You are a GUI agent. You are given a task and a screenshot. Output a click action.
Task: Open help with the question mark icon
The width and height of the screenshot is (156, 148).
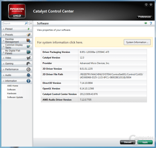(151, 23)
